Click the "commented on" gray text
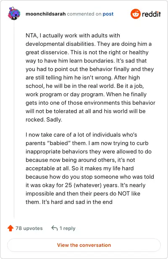The image size is (168, 259). (84, 14)
